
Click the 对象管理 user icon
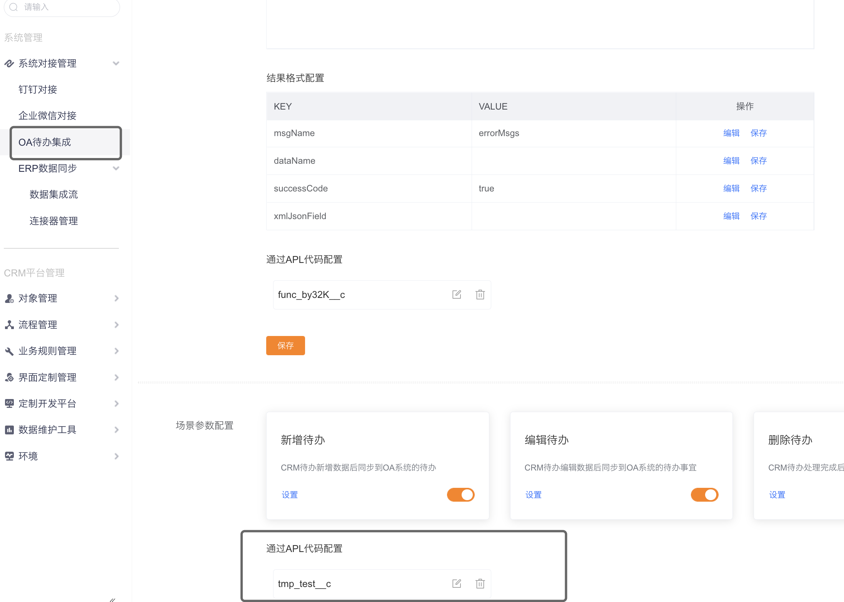click(9, 298)
